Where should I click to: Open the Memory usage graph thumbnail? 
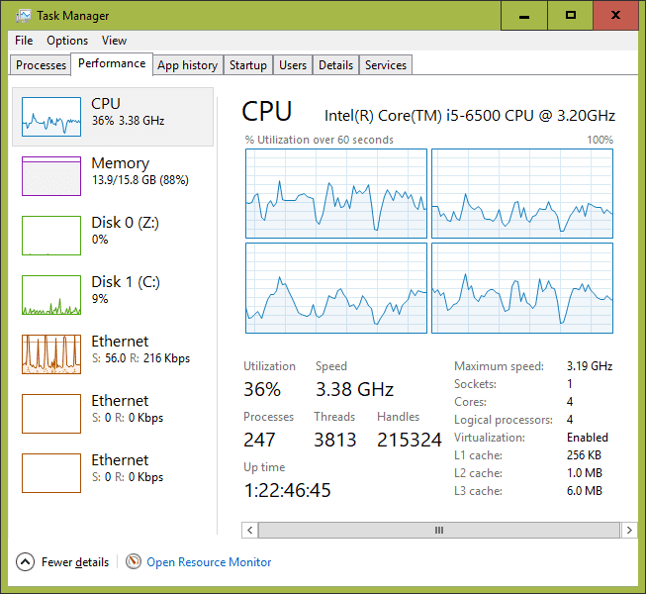coord(51,175)
